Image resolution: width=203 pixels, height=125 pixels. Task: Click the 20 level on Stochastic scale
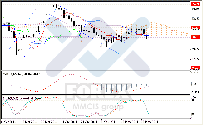point(192,114)
